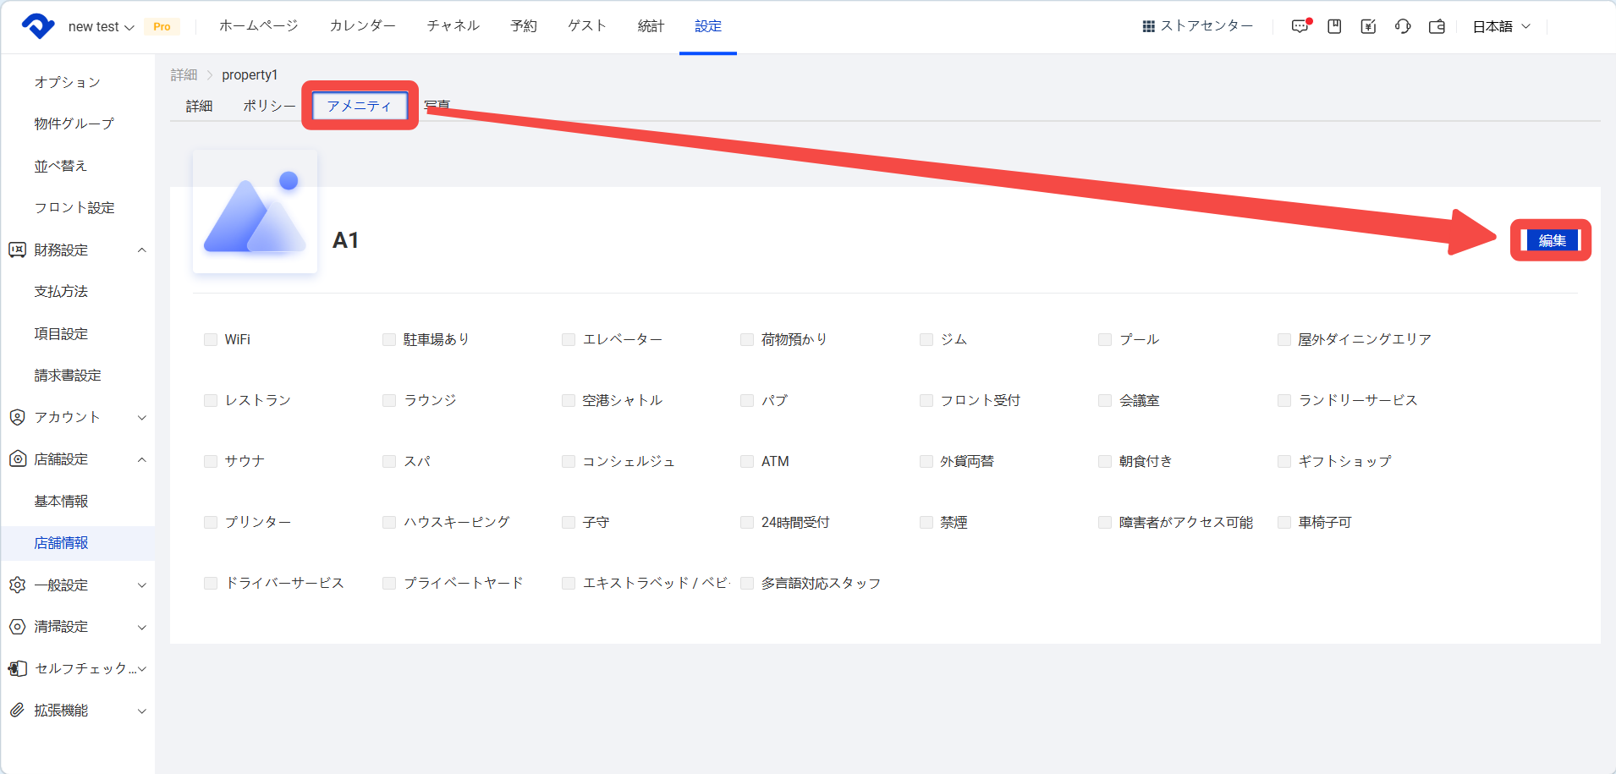Click the cleaning settings sidebar icon
Image resolution: width=1616 pixels, height=774 pixels.
coord(17,626)
